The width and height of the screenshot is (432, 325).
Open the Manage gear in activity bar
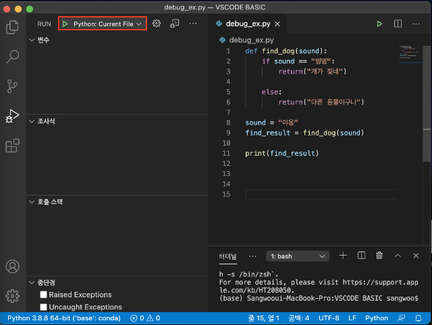point(12,296)
